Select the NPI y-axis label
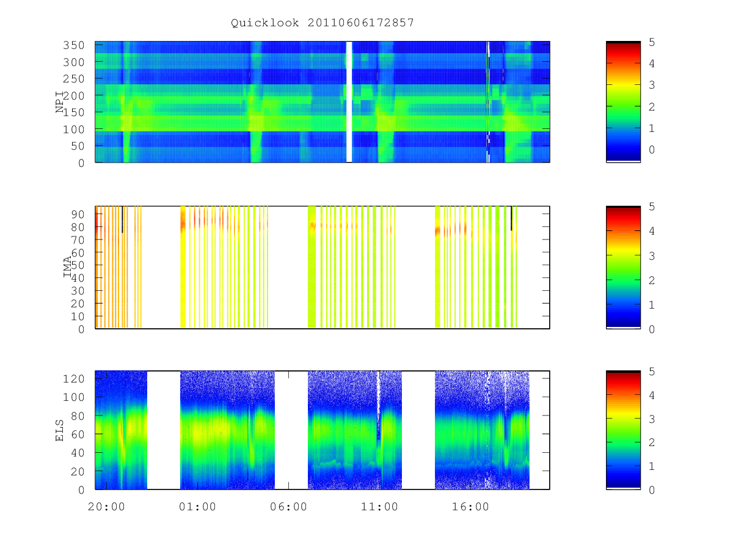Screen dimensions: 733x550 60,102
